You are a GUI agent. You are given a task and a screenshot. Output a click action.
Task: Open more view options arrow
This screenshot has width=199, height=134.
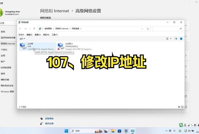(x=171, y=39)
